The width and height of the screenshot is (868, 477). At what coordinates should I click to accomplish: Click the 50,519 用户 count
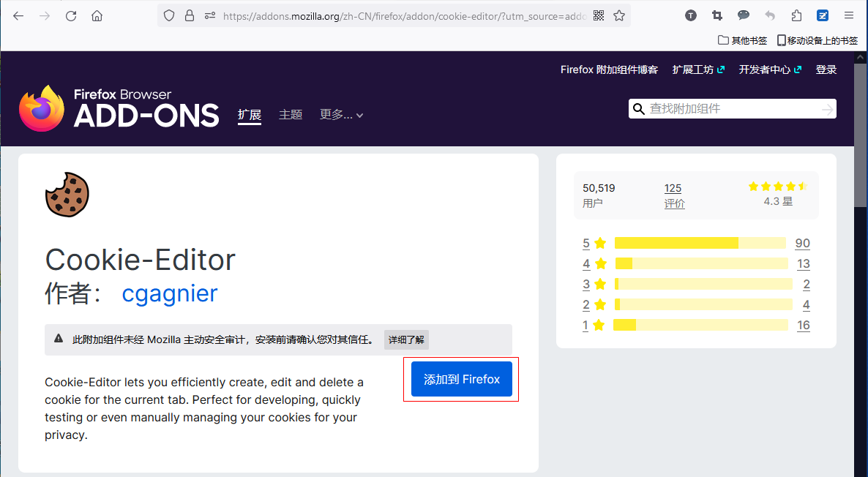point(599,195)
